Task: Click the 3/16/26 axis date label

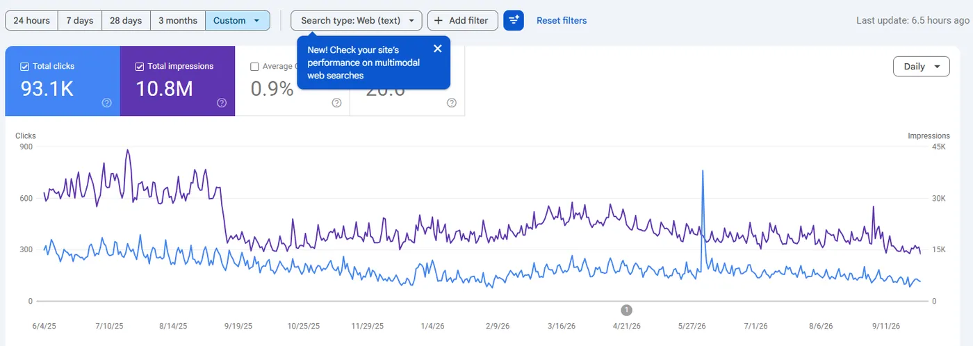Action: click(x=562, y=325)
